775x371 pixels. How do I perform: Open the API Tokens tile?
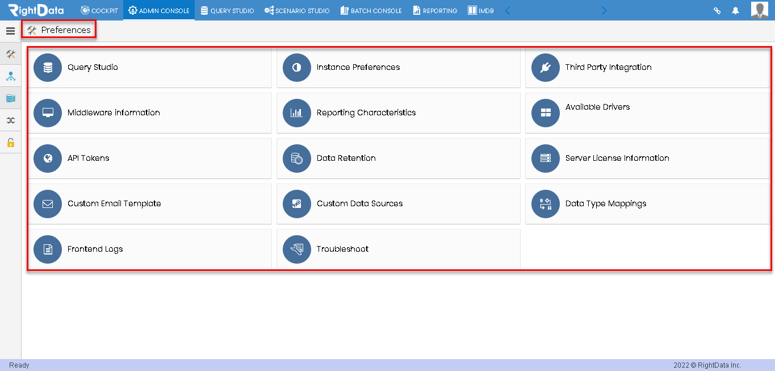pos(150,158)
